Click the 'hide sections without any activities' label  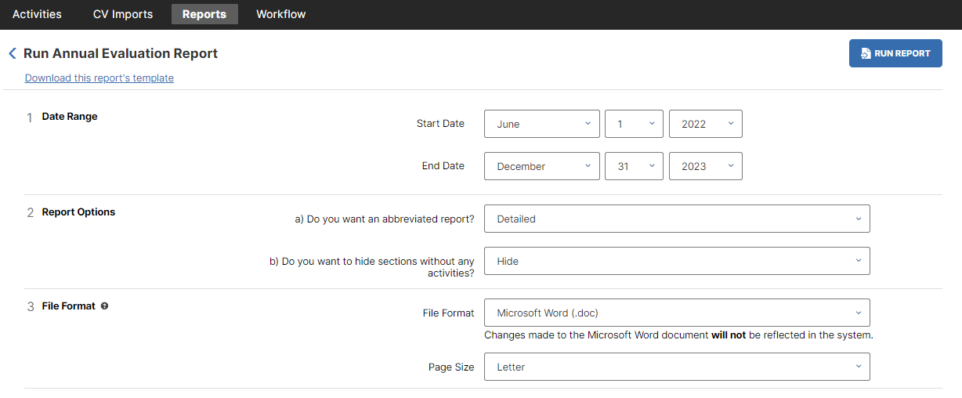pyautogui.click(x=372, y=267)
